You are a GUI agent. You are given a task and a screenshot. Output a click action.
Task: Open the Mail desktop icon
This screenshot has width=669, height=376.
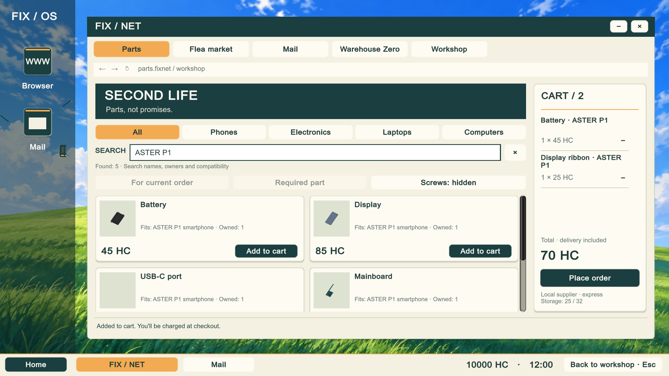[38, 122]
